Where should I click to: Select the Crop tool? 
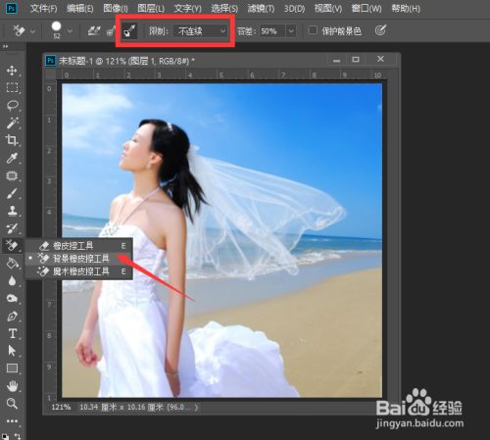coord(12,140)
